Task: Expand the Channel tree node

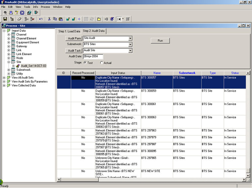Action: (x=9, y=34)
